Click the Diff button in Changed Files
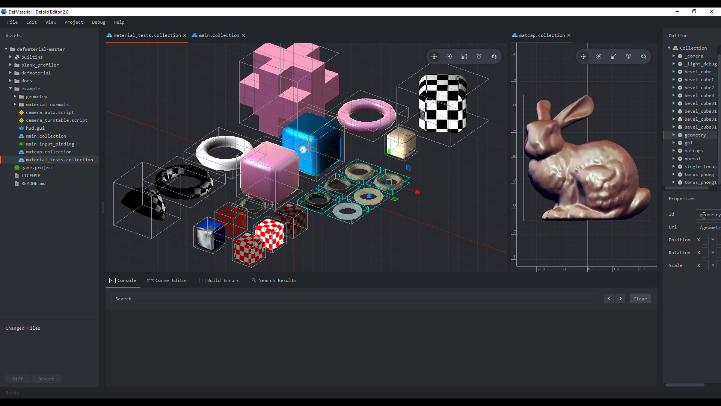 [17, 379]
